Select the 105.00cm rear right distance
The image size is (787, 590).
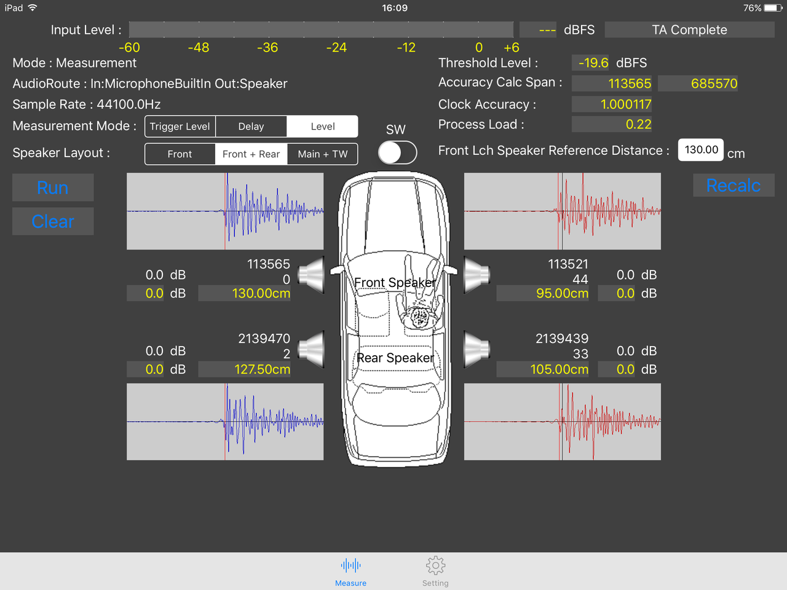click(543, 369)
